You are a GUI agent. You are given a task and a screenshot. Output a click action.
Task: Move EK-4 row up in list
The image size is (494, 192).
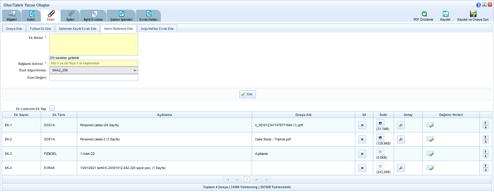(x=486, y=166)
